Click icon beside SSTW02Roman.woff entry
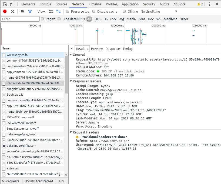 pos(4,118)
